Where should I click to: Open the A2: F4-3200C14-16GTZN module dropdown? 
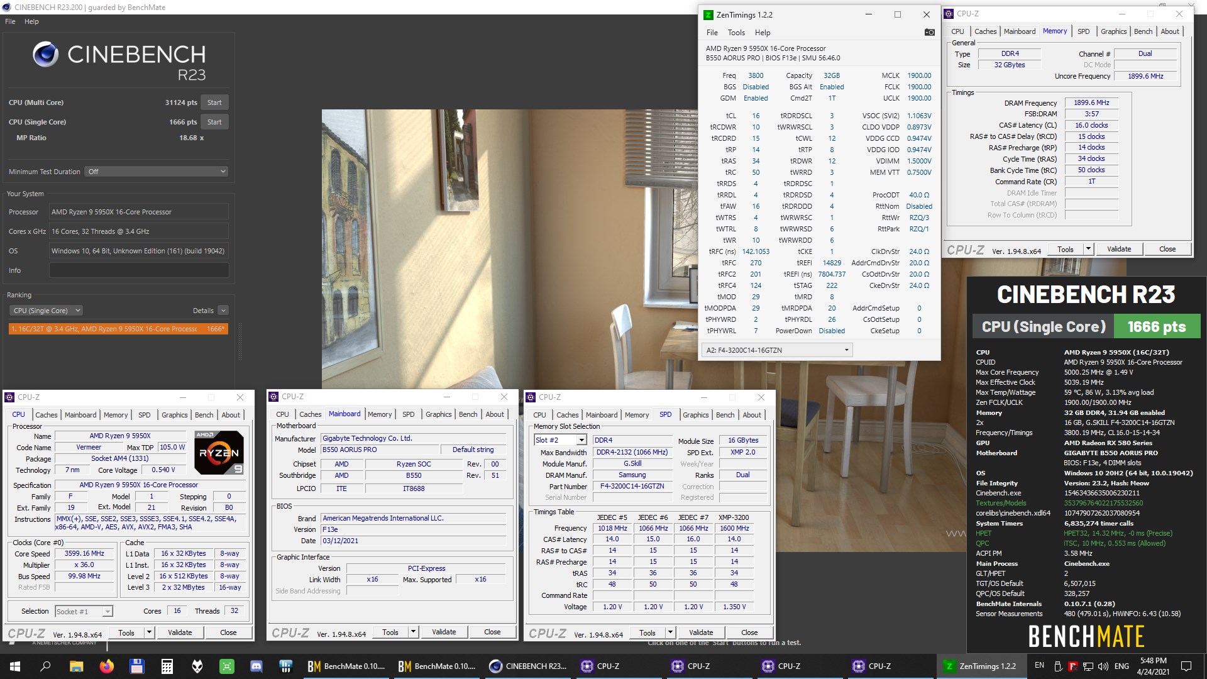pyautogui.click(x=777, y=350)
